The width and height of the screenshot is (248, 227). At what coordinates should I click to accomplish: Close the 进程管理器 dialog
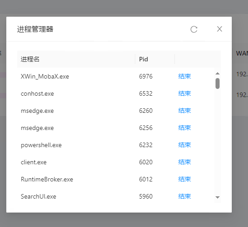tap(220, 29)
